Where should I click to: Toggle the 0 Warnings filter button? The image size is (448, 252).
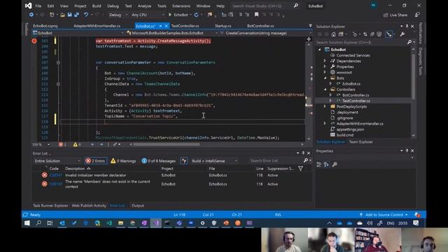click(123, 161)
